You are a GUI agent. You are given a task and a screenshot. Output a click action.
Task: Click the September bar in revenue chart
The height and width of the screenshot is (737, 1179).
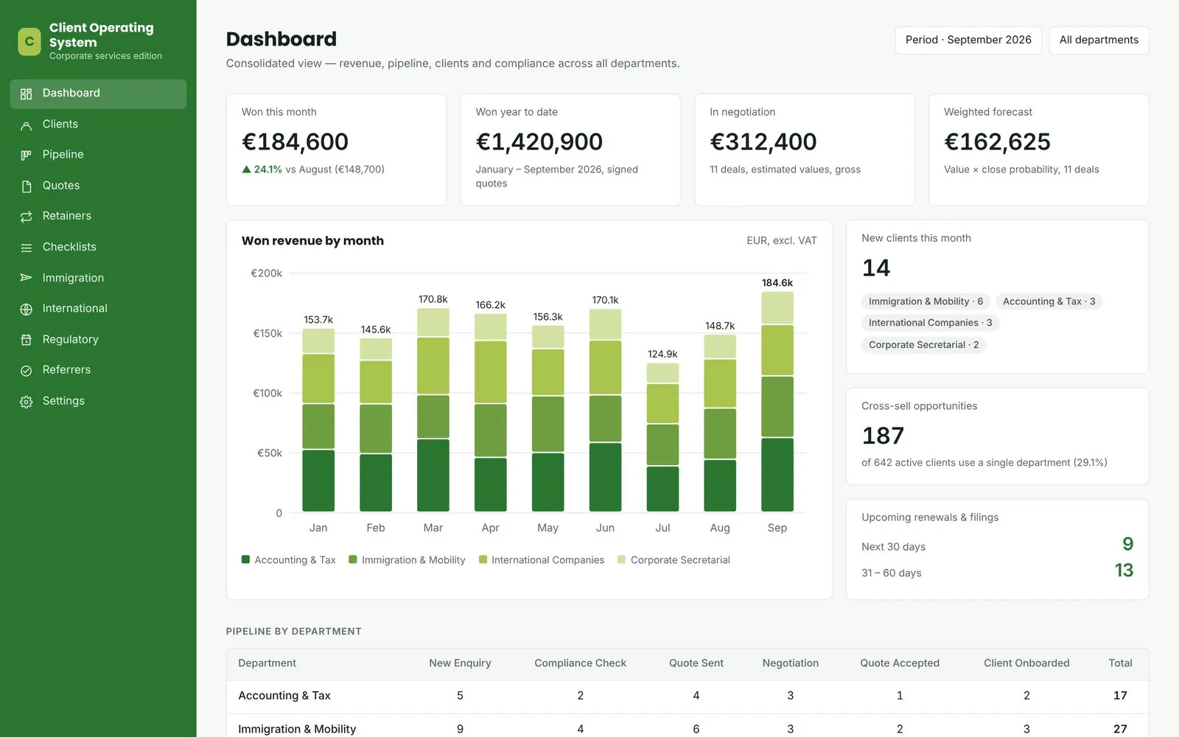(777, 402)
